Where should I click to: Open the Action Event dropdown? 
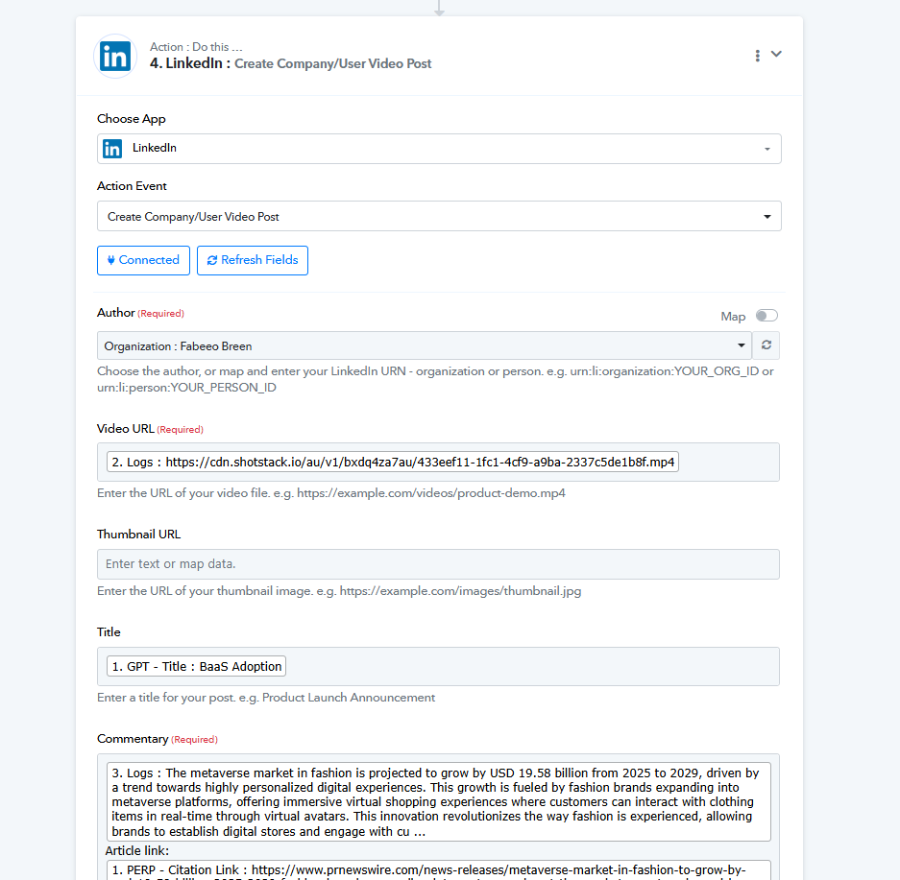[x=439, y=216]
